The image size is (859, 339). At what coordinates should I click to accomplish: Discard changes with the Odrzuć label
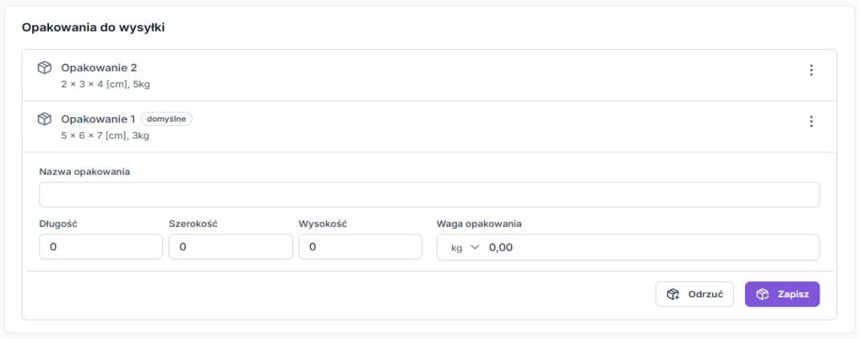click(x=705, y=294)
